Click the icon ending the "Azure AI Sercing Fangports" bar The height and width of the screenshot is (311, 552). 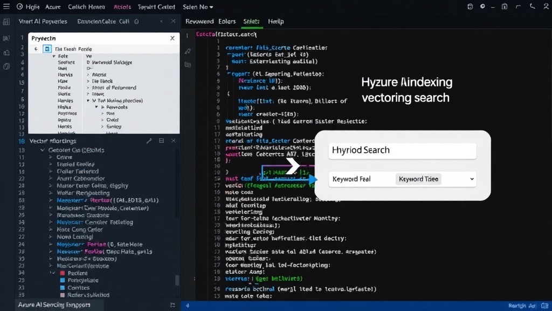coord(172,305)
